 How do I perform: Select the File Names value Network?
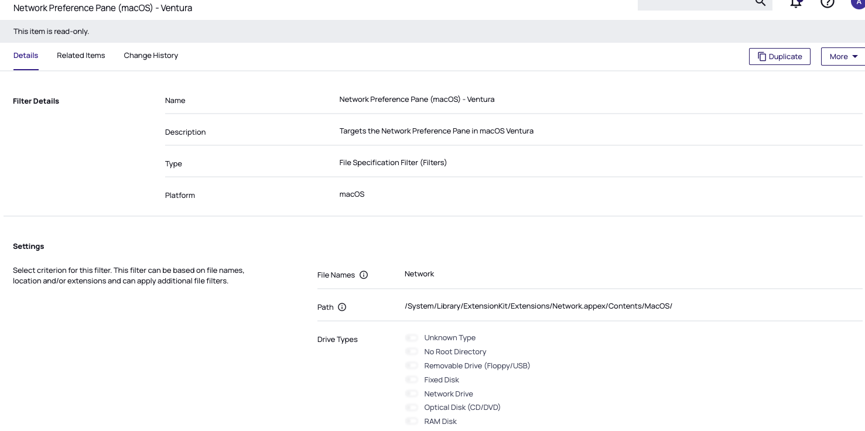[x=419, y=274]
